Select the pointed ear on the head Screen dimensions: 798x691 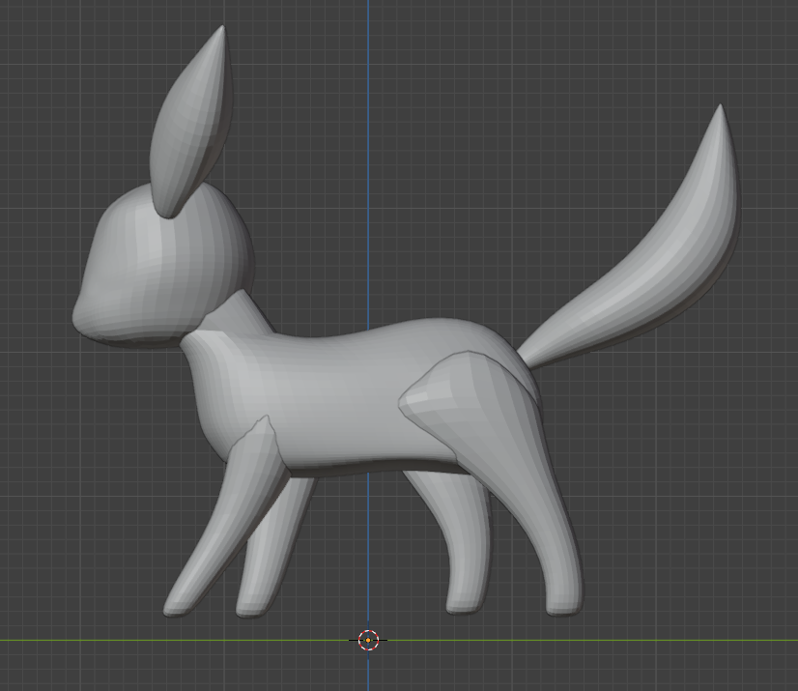(196, 126)
